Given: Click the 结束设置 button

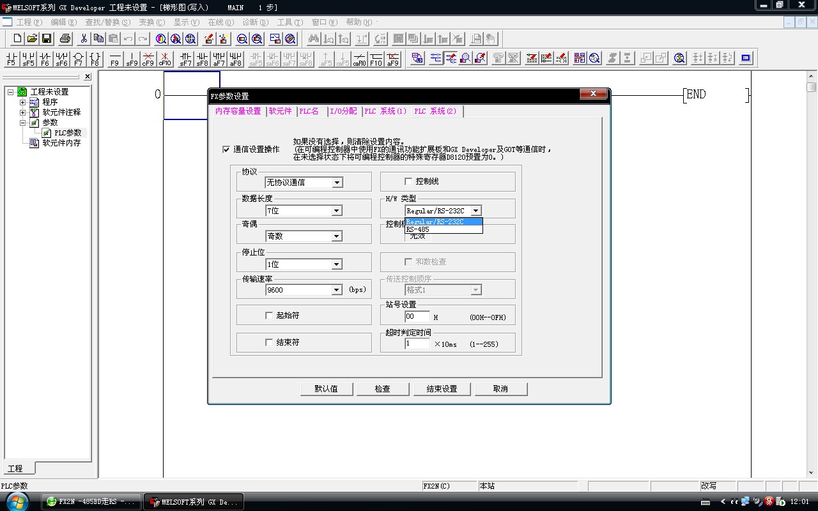Looking at the screenshot, I should coord(442,389).
